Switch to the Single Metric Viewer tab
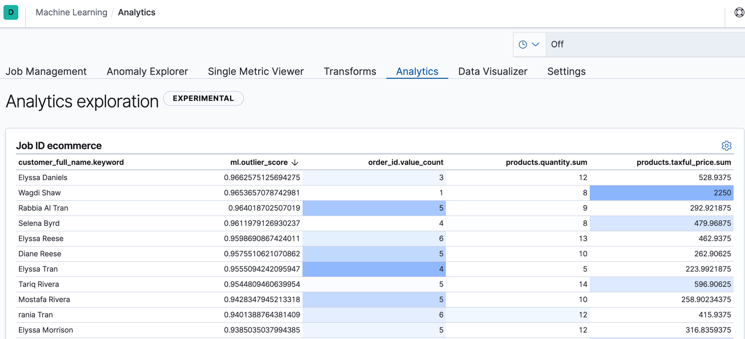 coord(256,71)
